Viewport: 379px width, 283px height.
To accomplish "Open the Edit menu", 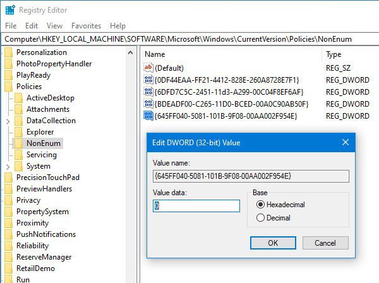I will tap(32, 26).
